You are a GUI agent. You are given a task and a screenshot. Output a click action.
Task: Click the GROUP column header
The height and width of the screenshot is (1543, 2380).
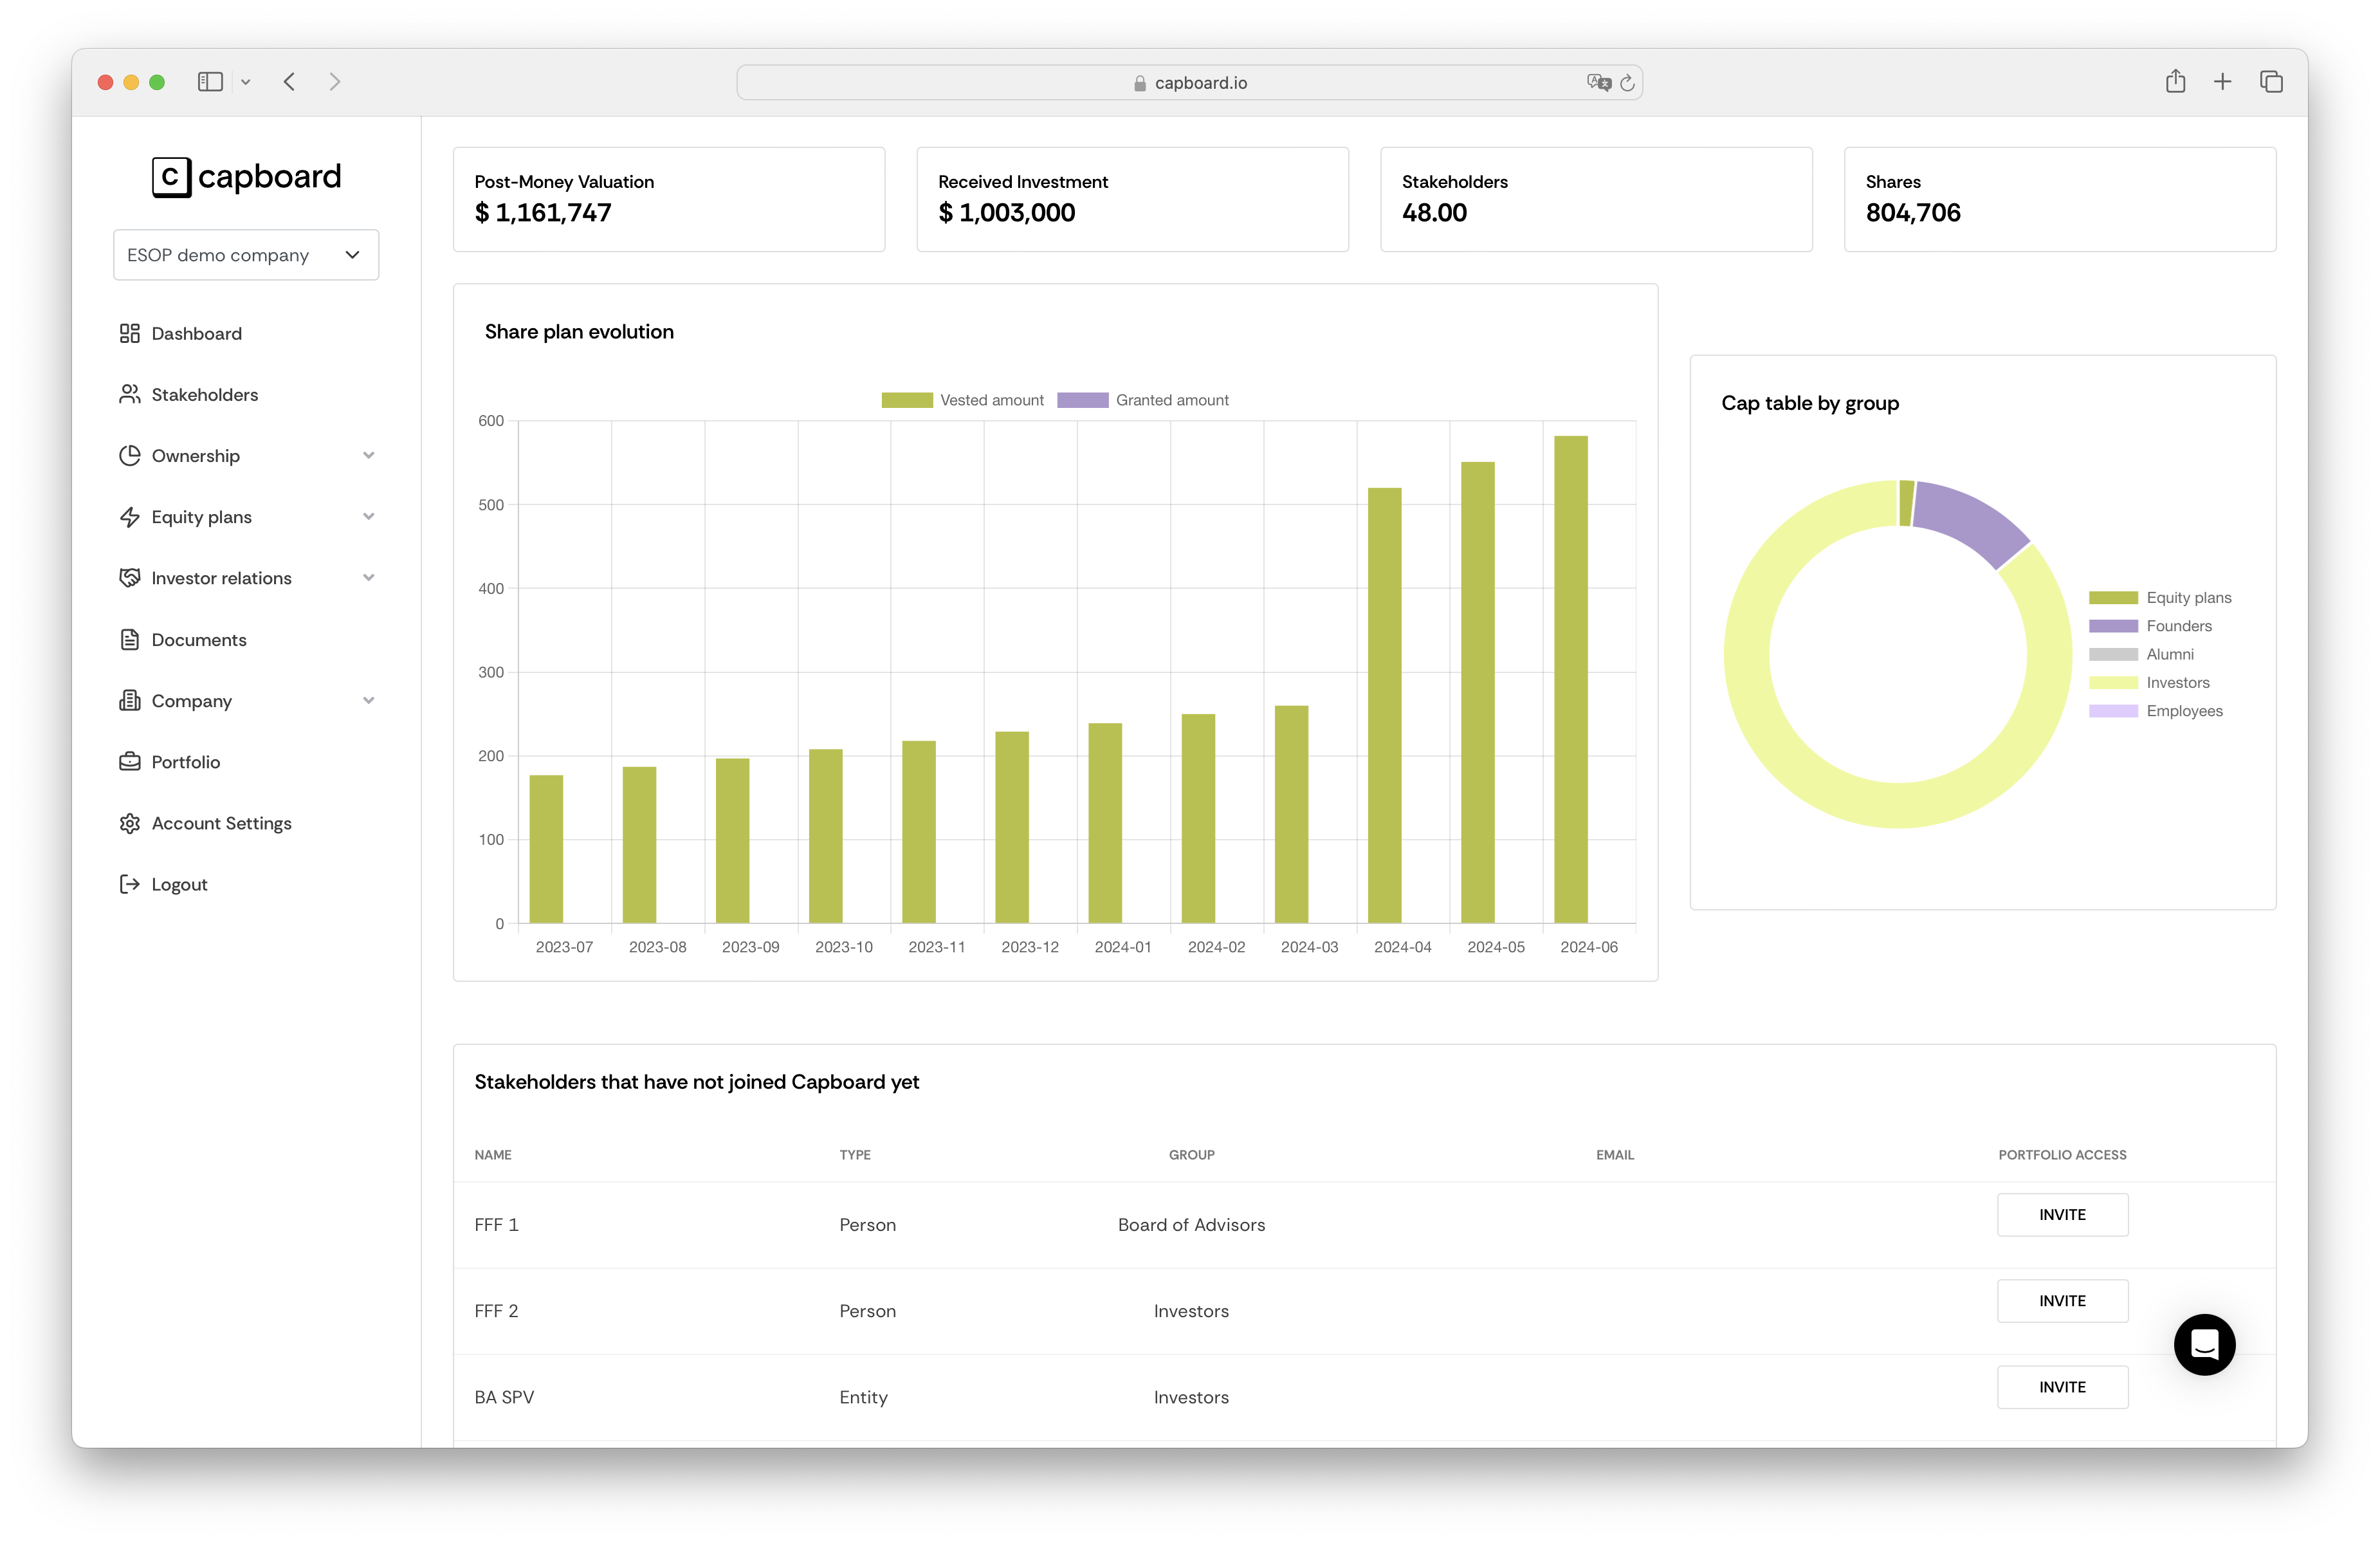(1191, 1154)
